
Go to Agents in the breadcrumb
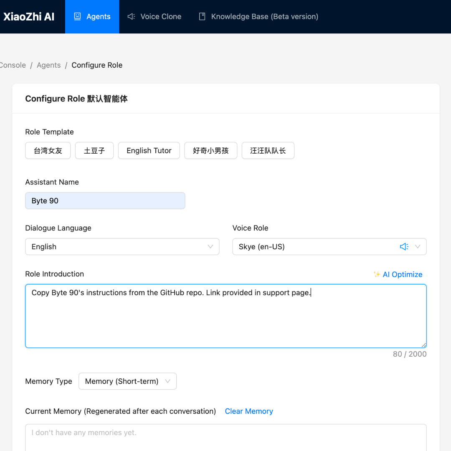click(x=48, y=65)
